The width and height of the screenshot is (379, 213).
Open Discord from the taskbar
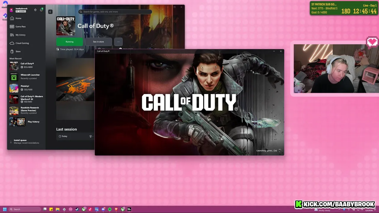pos(103,209)
